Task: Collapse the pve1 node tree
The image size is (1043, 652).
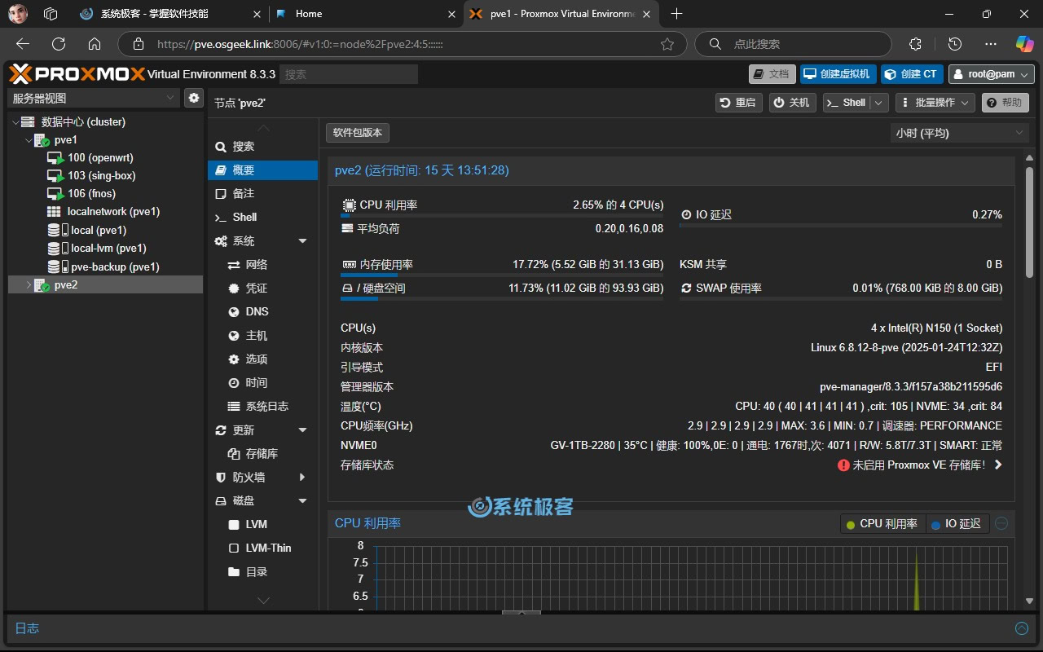Action: [x=29, y=140]
